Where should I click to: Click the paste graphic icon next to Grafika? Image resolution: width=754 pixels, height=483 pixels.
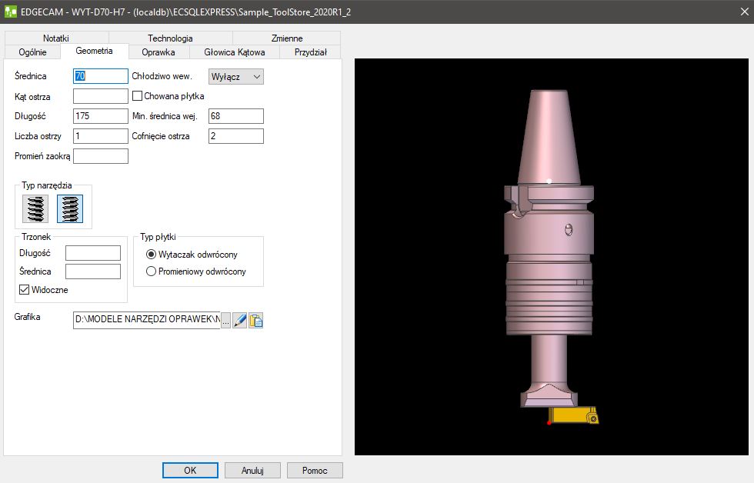255,320
